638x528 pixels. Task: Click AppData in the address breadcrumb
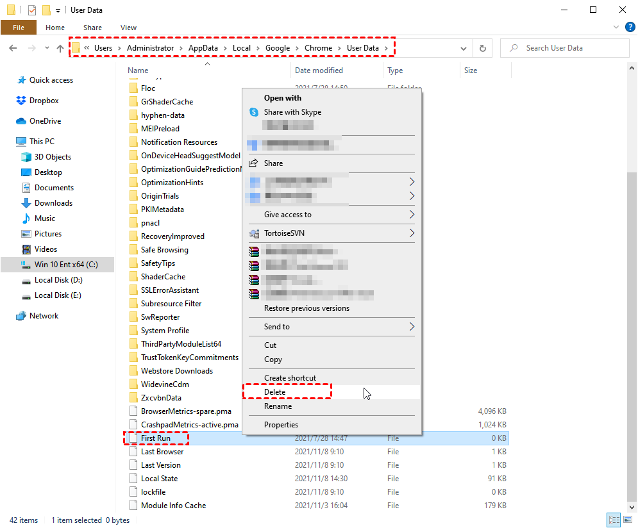click(203, 48)
